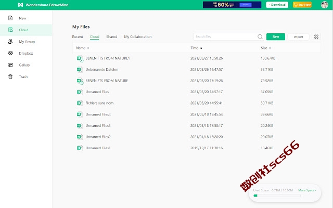Click size value 103.67KB
This screenshot has height=208, width=333.
pos(268,58)
